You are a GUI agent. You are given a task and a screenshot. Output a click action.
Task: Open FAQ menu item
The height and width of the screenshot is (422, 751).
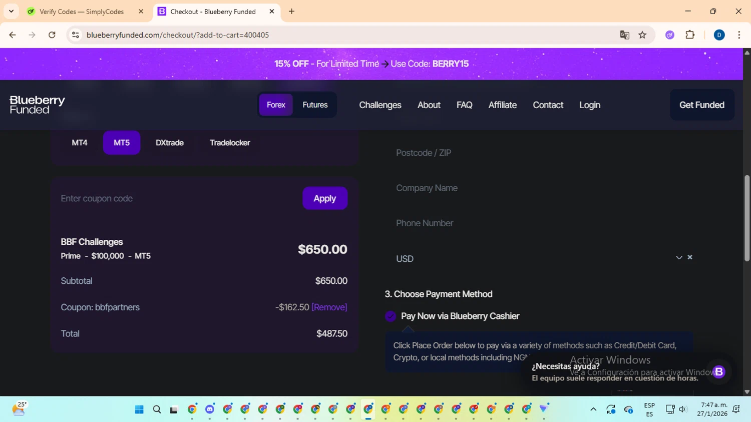pos(464,105)
